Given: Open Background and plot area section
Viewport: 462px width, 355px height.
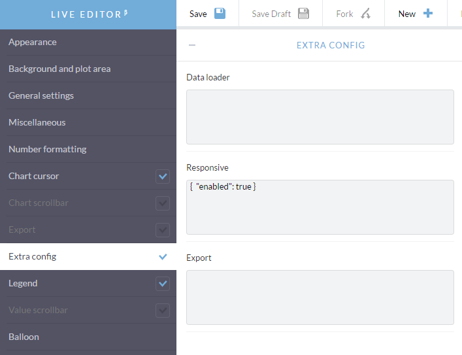Looking at the screenshot, I should [59, 69].
